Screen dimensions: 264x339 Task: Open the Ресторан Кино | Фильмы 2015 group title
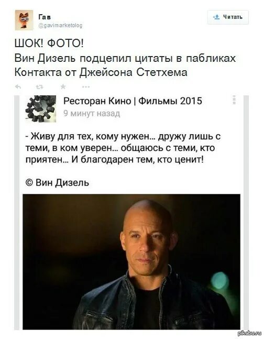(x=133, y=101)
